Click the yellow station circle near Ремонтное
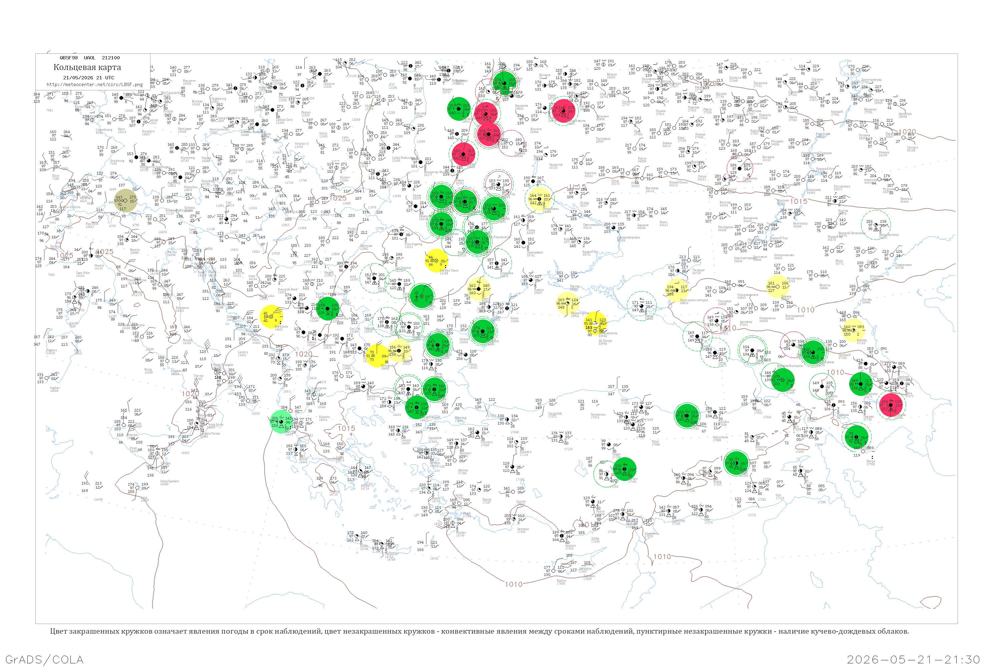Image resolution: width=1001 pixels, height=667 pixels. pos(777,286)
